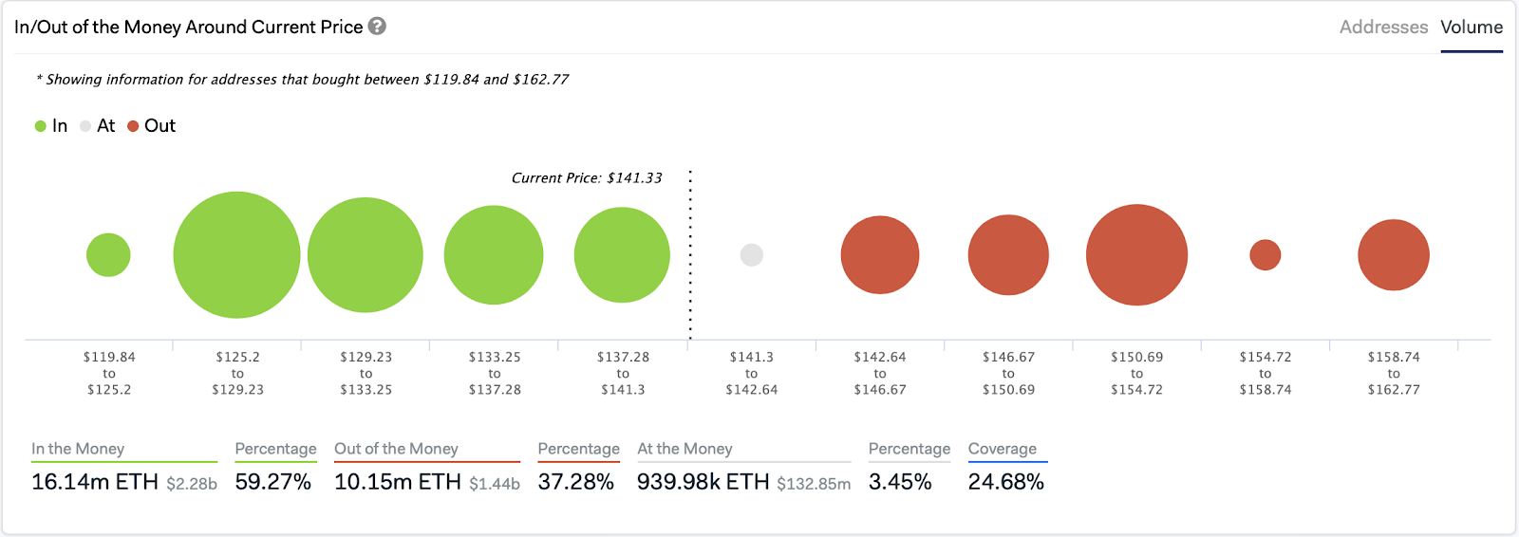Switch to the Addresses tab
Image resolution: width=1519 pixels, height=537 pixels.
pyautogui.click(x=1383, y=28)
